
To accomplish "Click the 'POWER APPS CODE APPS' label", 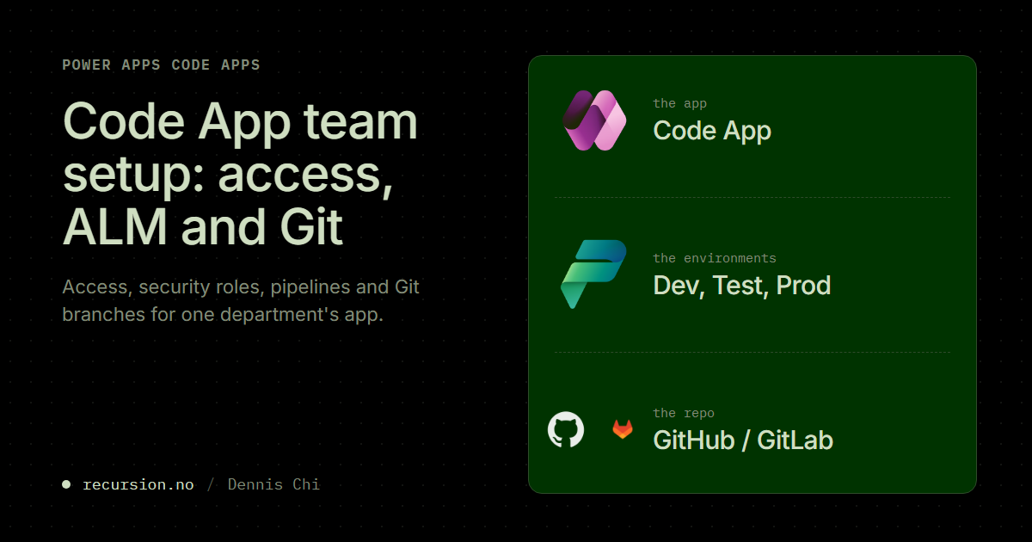I will [x=161, y=65].
